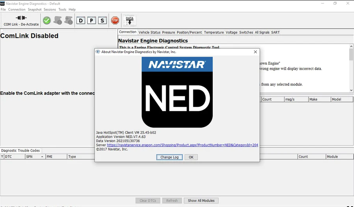The height and width of the screenshot is (207, 354).
Task: Click the 'ComLink Disabled' heading
Action: [x=29, y=36]
